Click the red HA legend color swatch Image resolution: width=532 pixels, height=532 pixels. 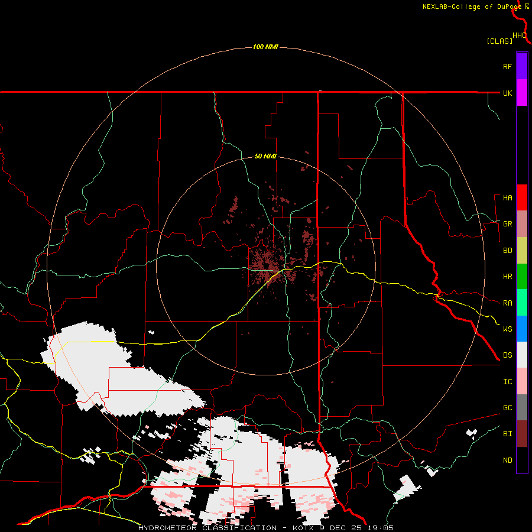click(x=522, y=197)
